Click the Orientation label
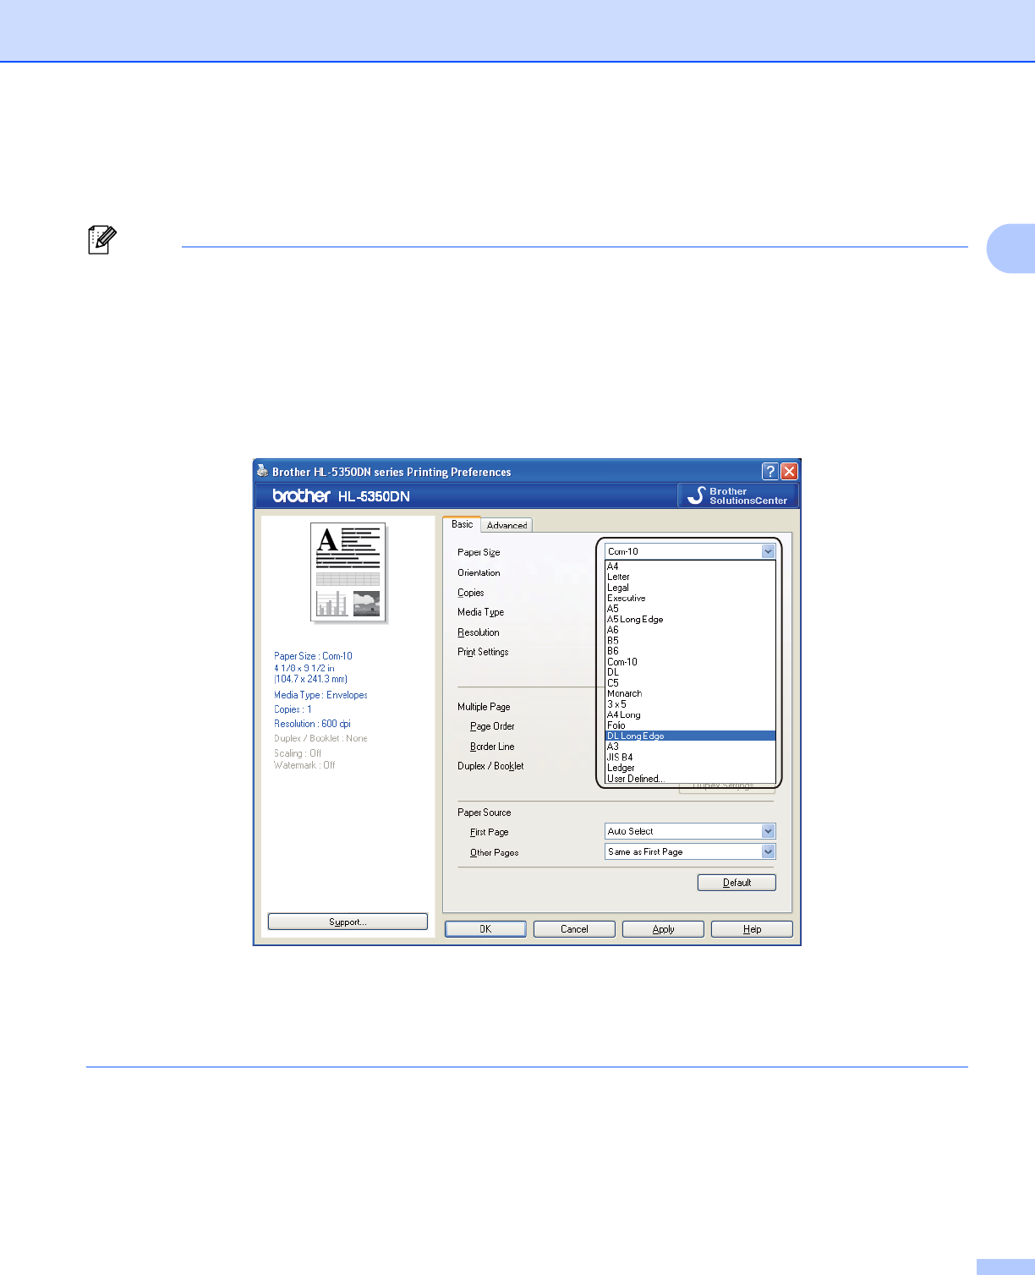Image resolution: width=1035 pixels, height=1275 pixels. [479, 572]
